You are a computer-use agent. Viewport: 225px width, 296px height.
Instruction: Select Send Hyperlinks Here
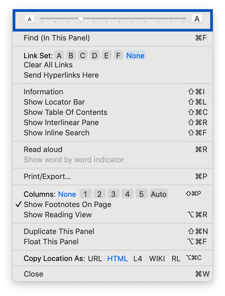pyautogui.click(x=61, y=75)
